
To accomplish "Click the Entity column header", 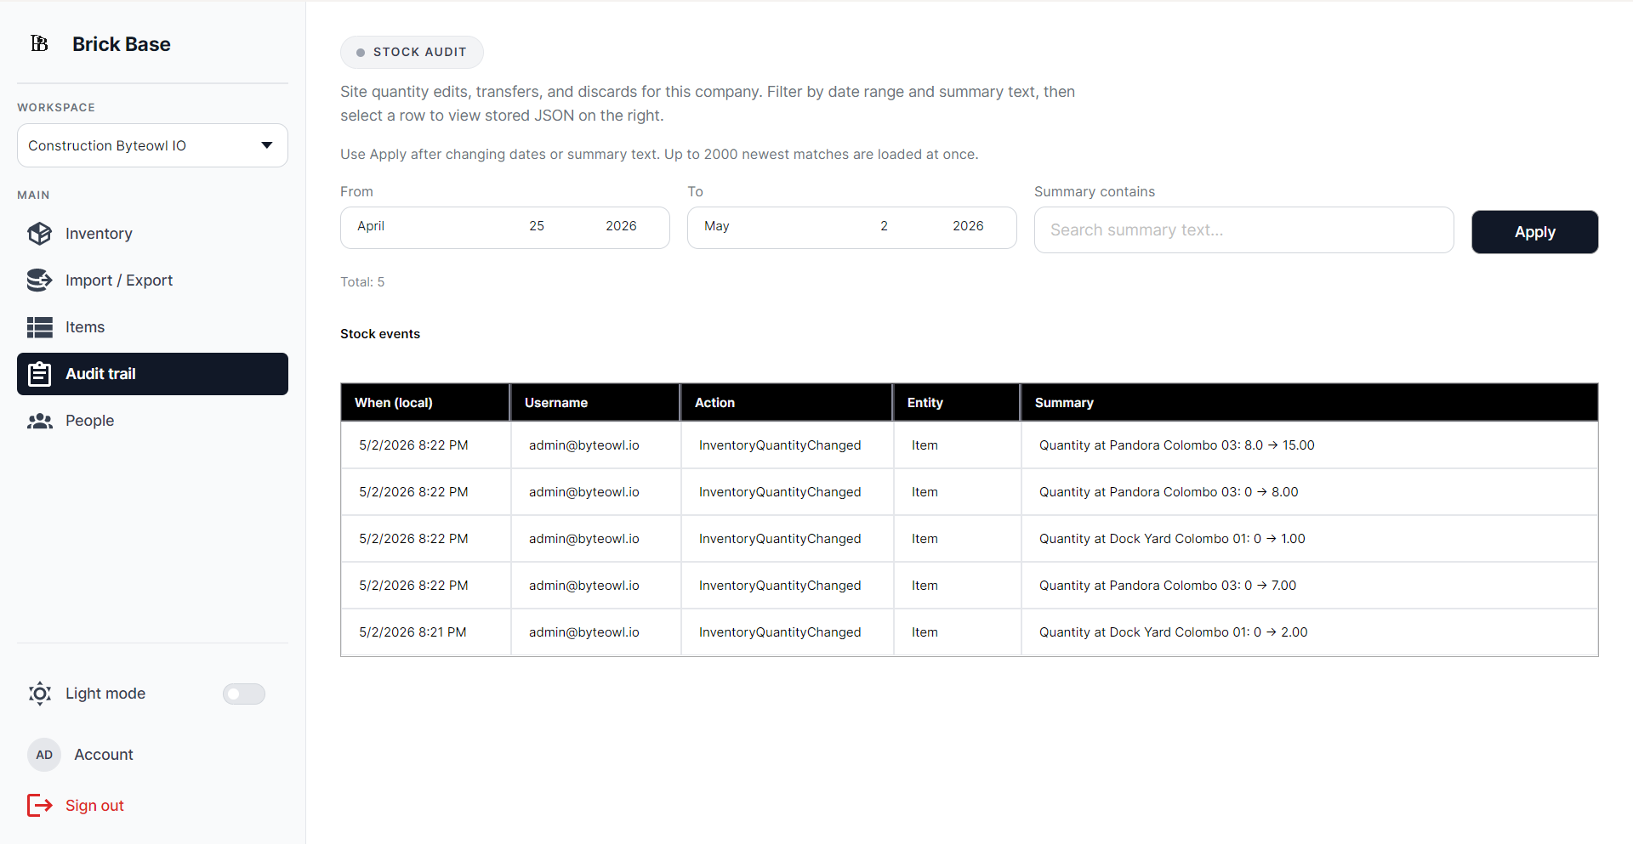I will (x=957, y=402).
